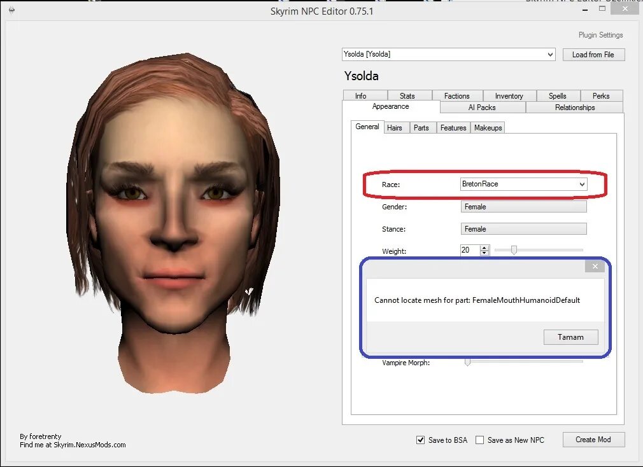The width and height of the screenshot is (643, 467).
Task: Decrease Weight with the down spinner arrow
Action: tap(484, 253)
